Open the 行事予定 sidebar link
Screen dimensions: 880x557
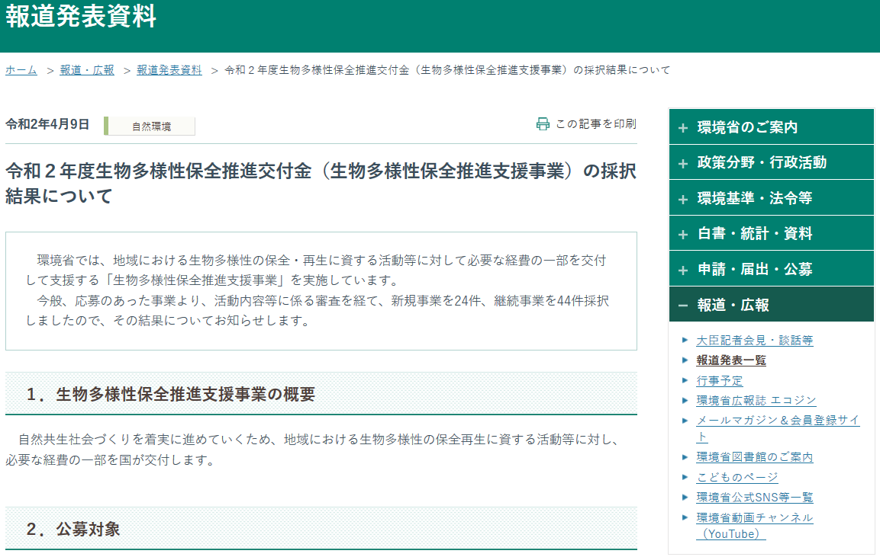click(x=719, y=380)
